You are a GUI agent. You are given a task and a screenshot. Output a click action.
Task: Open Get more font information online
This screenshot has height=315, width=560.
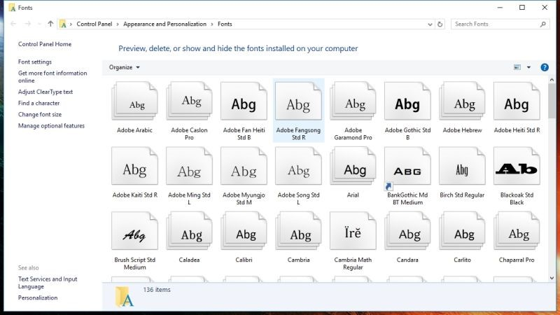coord(52,76)
